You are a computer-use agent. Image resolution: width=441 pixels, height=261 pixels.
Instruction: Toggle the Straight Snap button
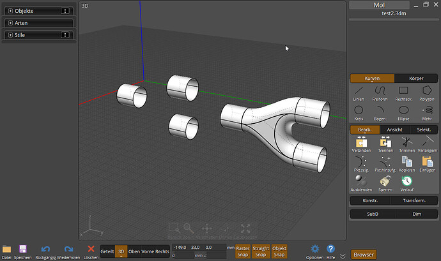click(261, 251)
